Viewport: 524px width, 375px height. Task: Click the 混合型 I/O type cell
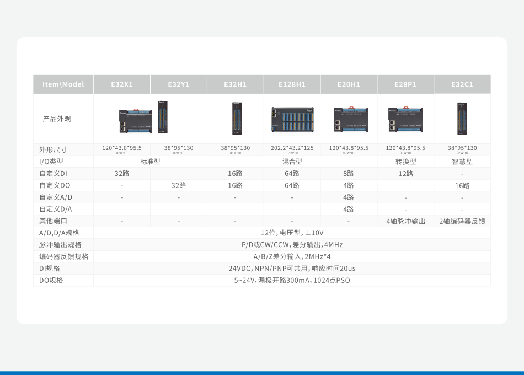tap(292, 162)
